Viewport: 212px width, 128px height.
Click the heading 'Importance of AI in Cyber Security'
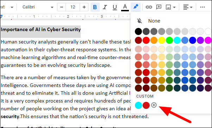(41, 30)
